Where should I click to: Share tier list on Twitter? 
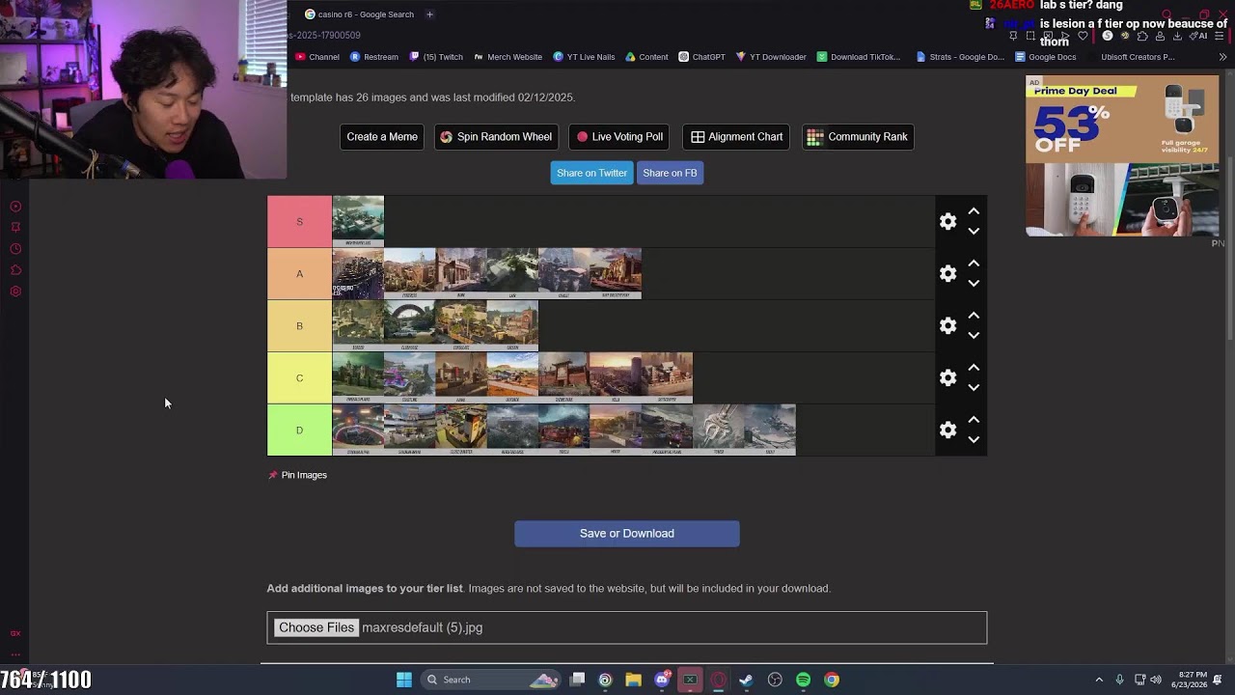[x=591, y=173]
